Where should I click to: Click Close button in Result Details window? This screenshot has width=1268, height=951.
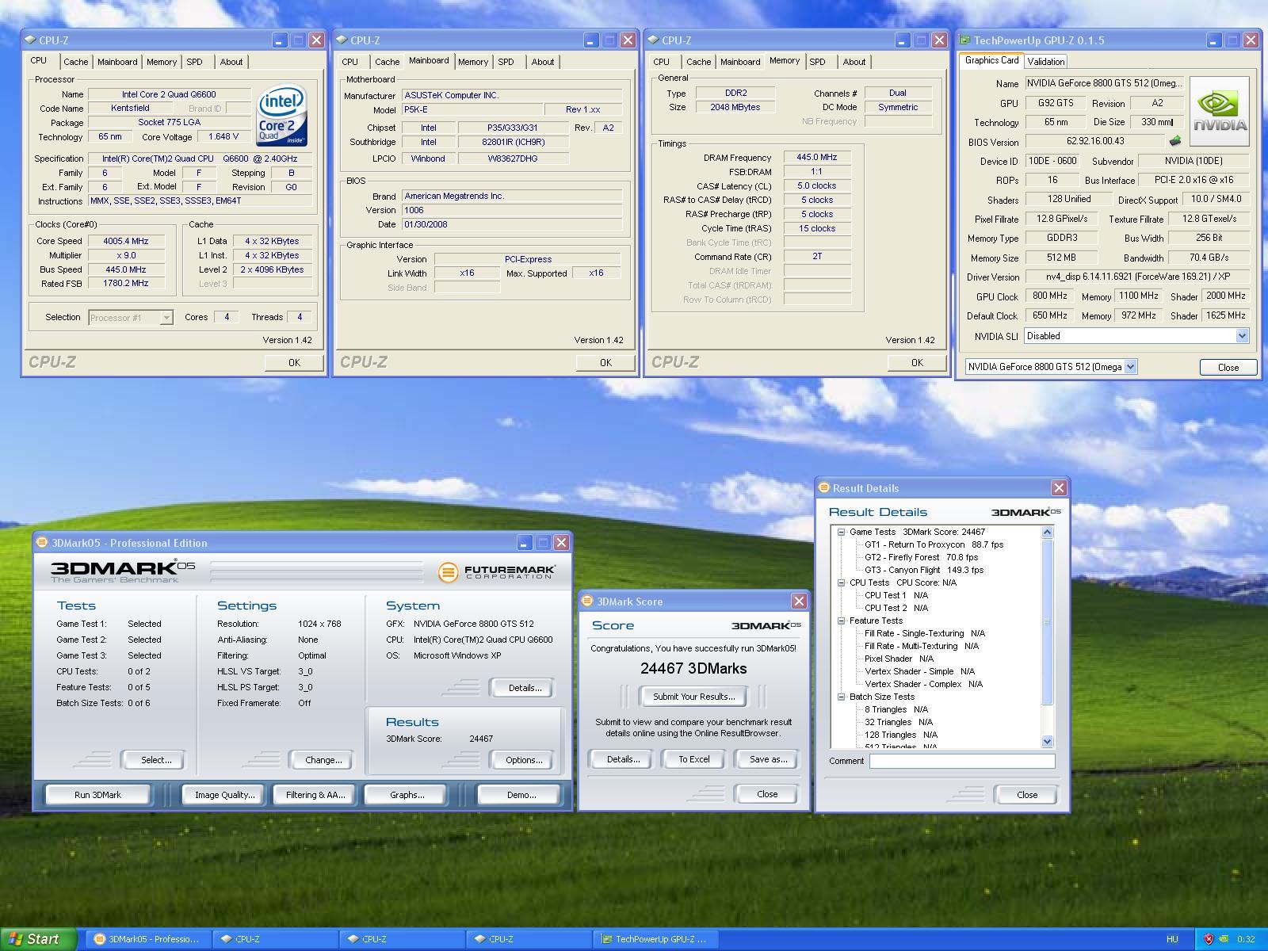coord(1027,795)
